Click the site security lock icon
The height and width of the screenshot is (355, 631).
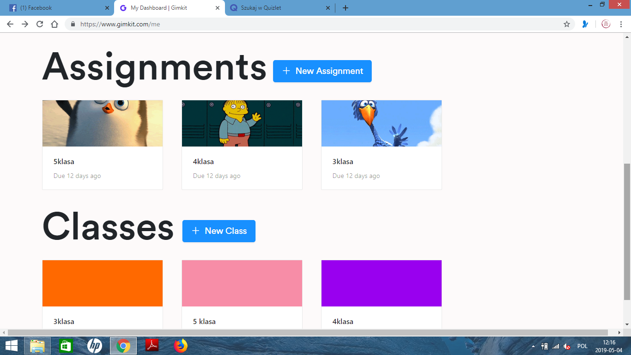point(73,24)
